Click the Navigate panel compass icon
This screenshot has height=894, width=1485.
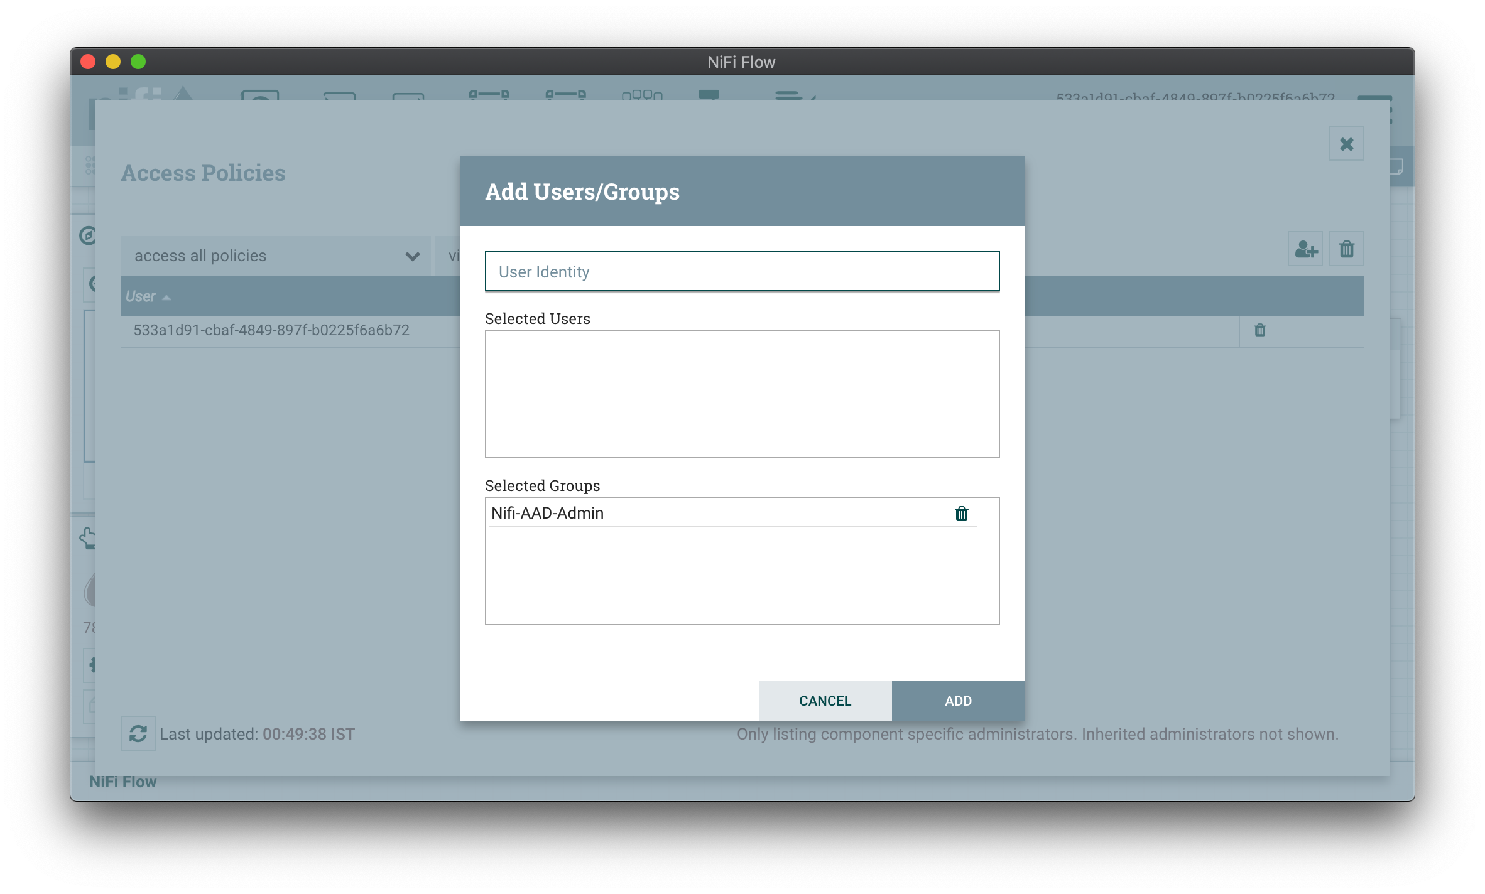tap(88, 235)
